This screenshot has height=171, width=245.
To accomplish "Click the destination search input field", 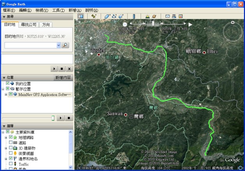I will pos(31,45).
